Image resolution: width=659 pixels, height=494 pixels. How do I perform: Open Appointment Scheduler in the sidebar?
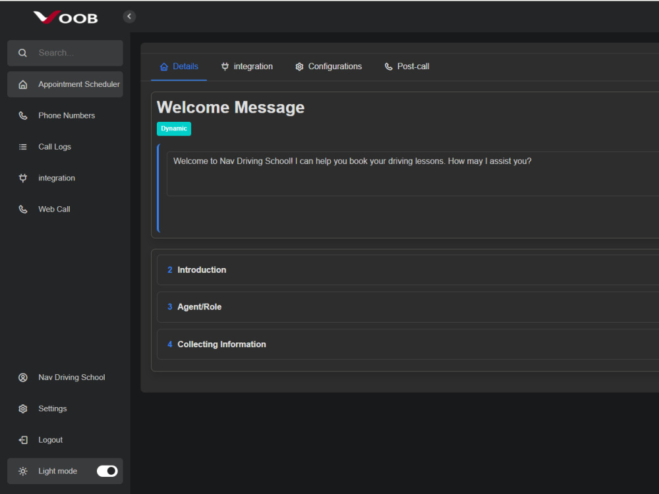(65, 84)
